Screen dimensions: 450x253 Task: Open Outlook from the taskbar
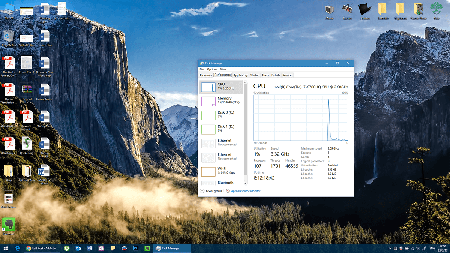click(x=78, y=248)
